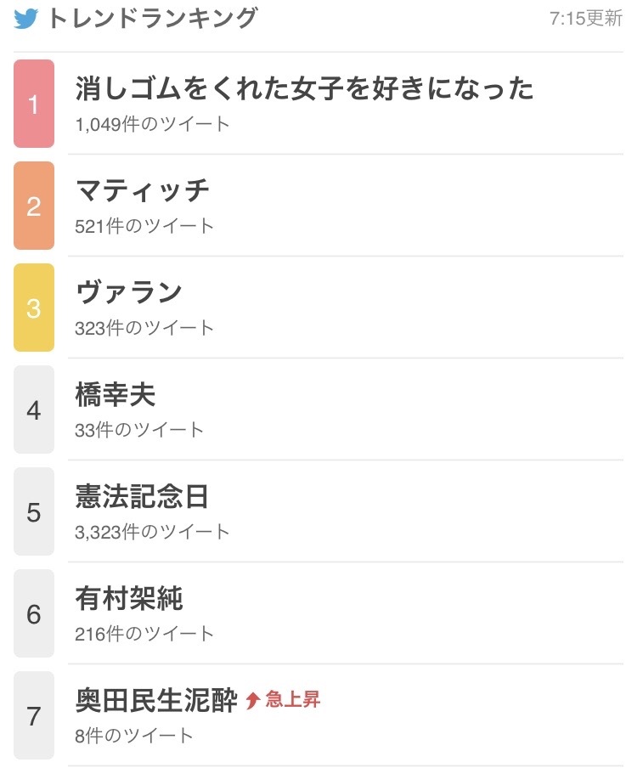Click the トレンドランキング header title
This screenshot has width=626, height=768.
click(152, 19)
